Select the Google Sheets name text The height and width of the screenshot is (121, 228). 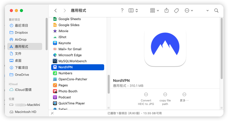click(x=70, y=19)
